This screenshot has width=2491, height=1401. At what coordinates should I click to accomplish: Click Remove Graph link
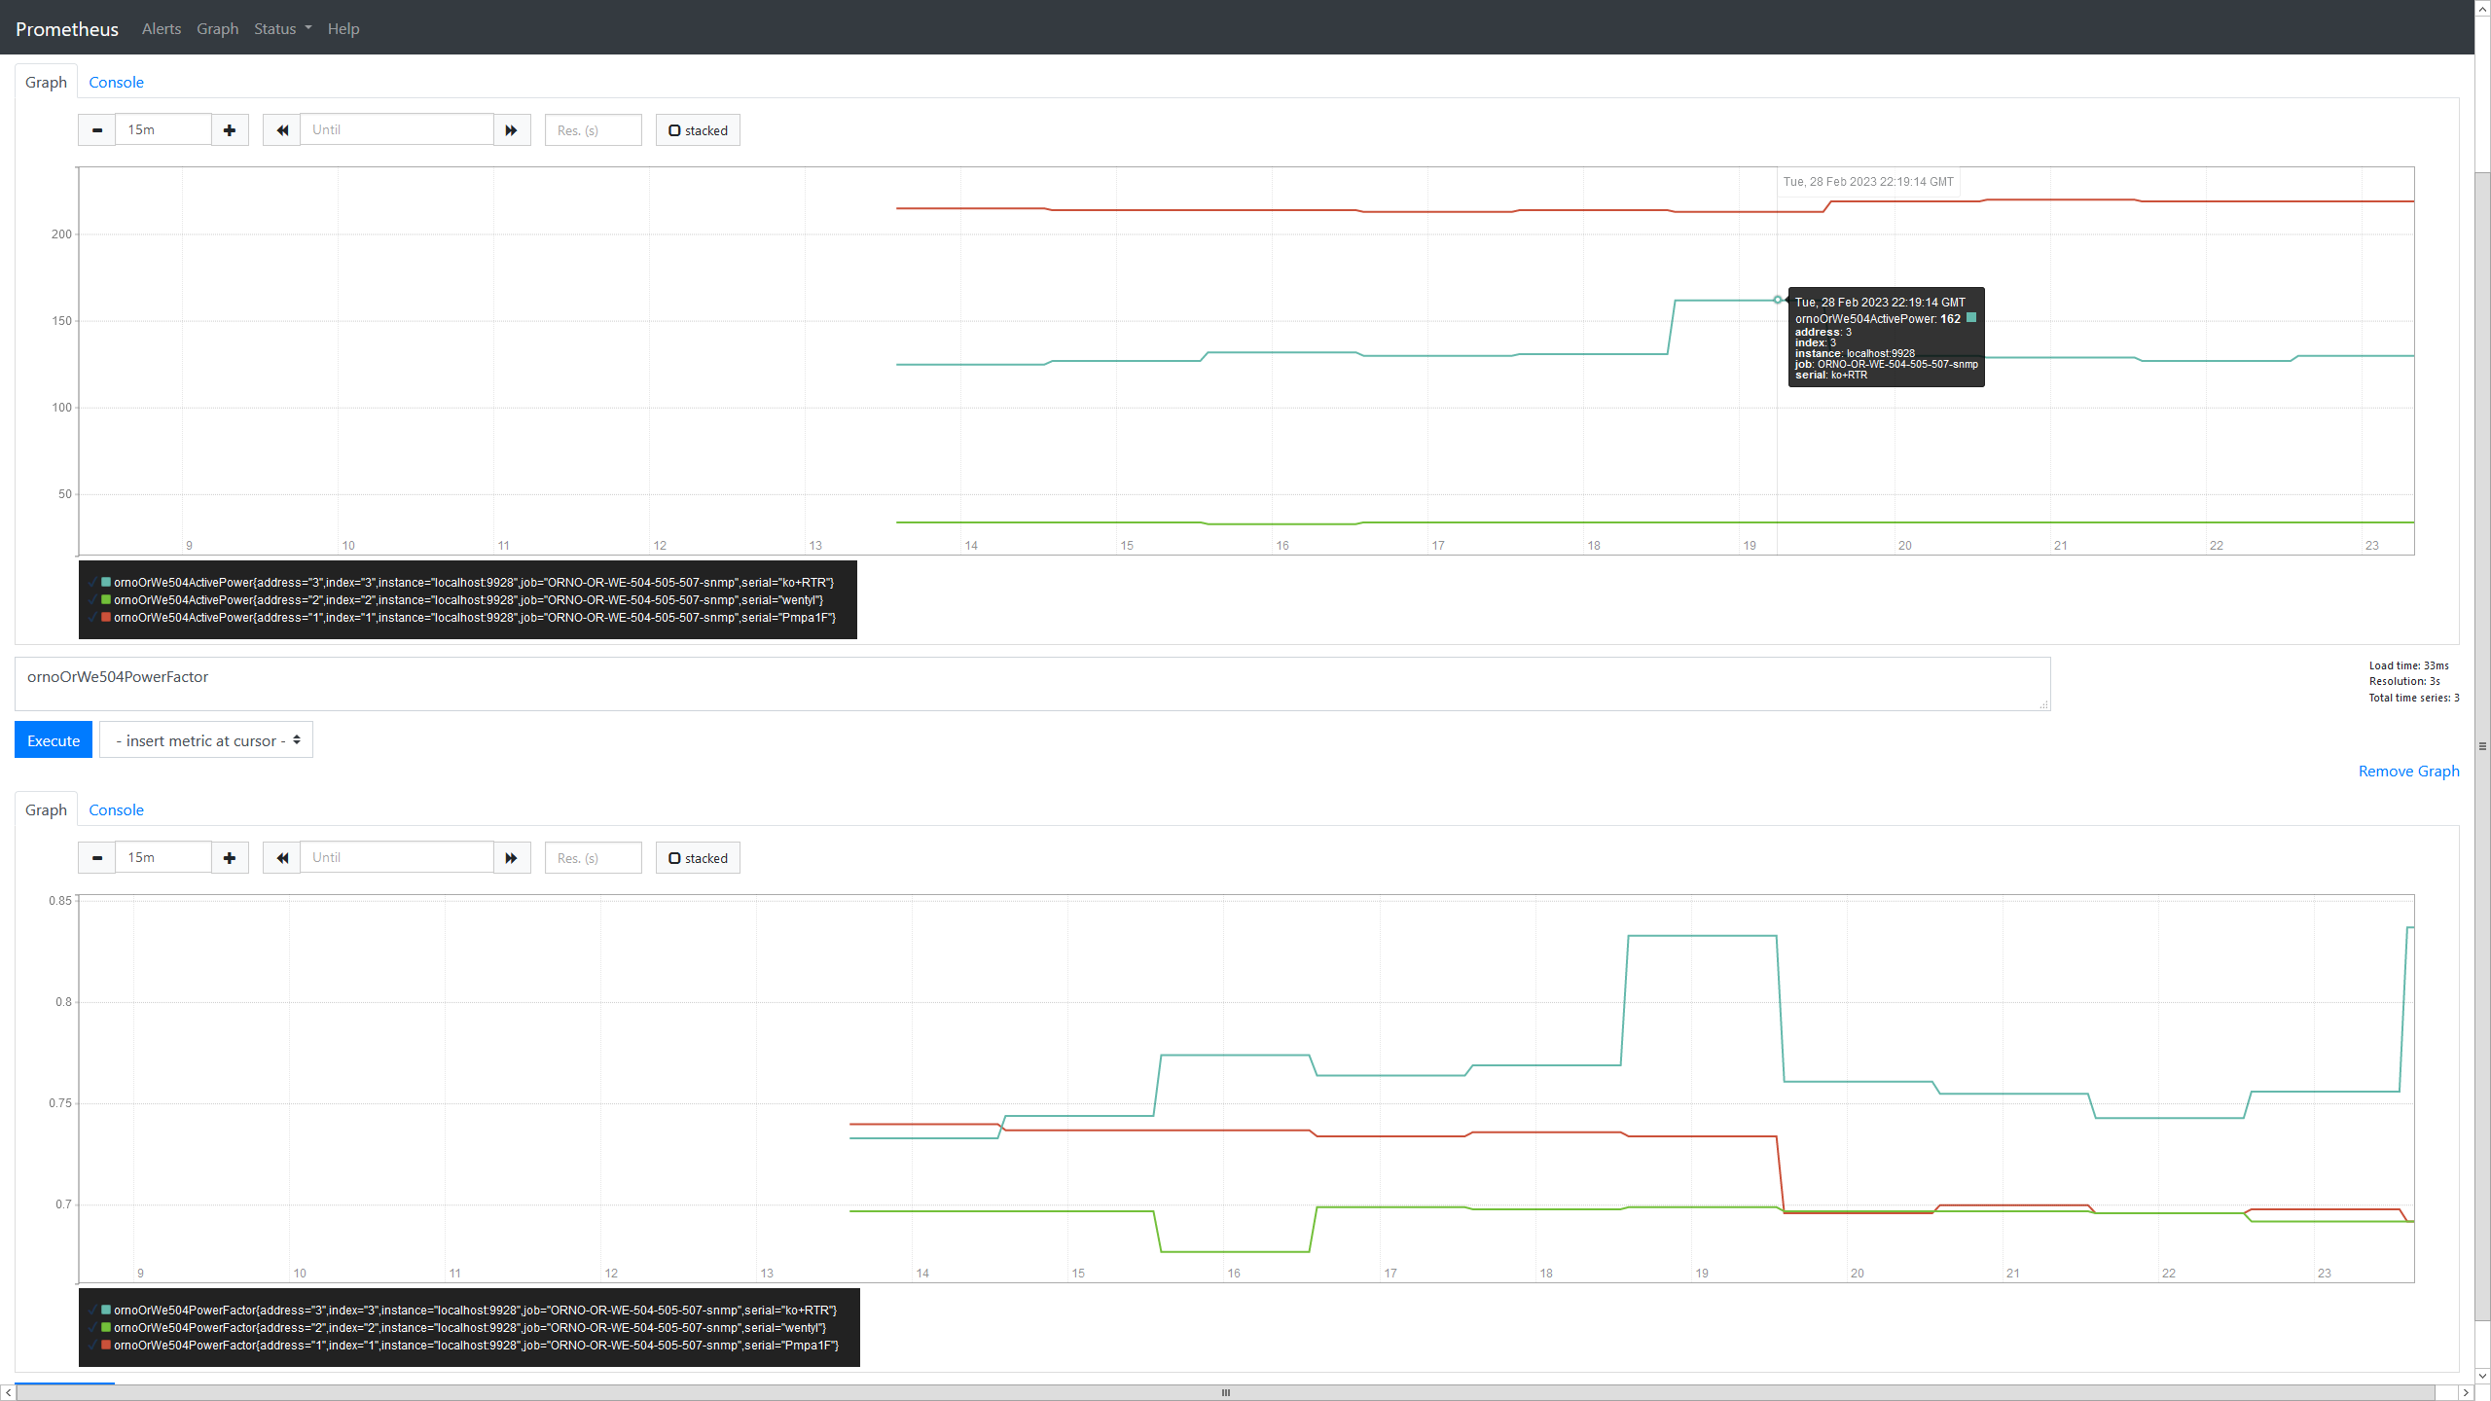point(2408,772)
